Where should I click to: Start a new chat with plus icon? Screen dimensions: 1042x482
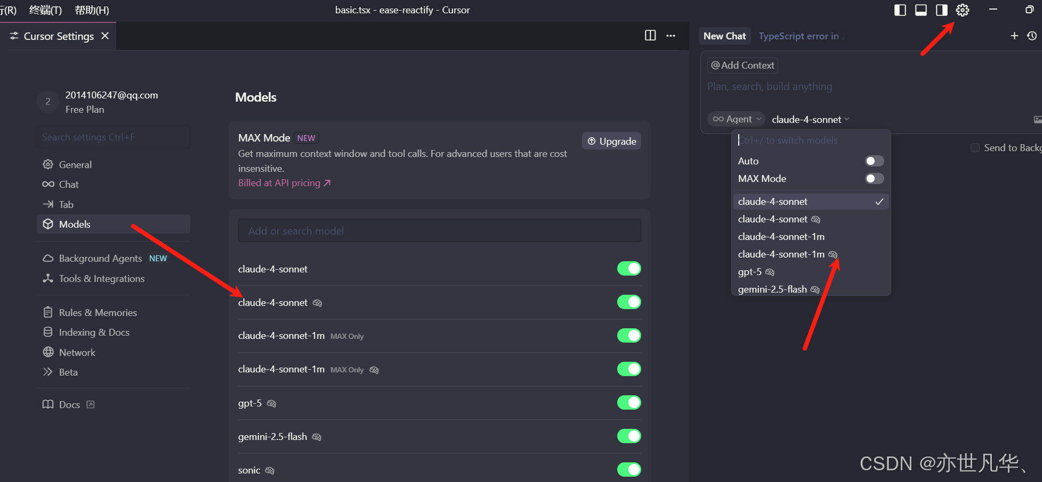click(1014, 36)
